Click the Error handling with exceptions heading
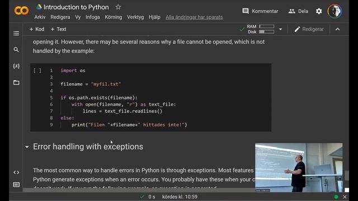This screenshot has height=201, width=358. [88, 146]
